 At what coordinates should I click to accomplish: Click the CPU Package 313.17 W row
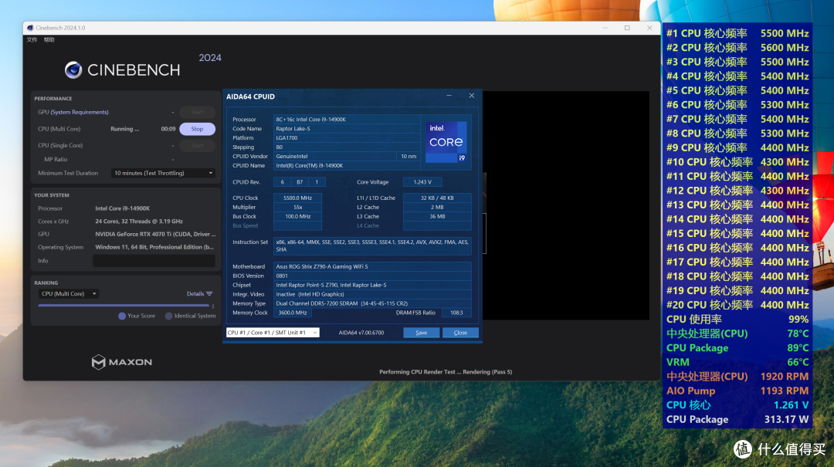(x=737, y=420)
